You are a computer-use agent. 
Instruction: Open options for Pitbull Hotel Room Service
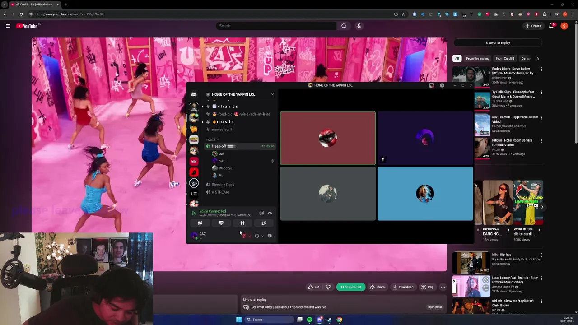541,141
